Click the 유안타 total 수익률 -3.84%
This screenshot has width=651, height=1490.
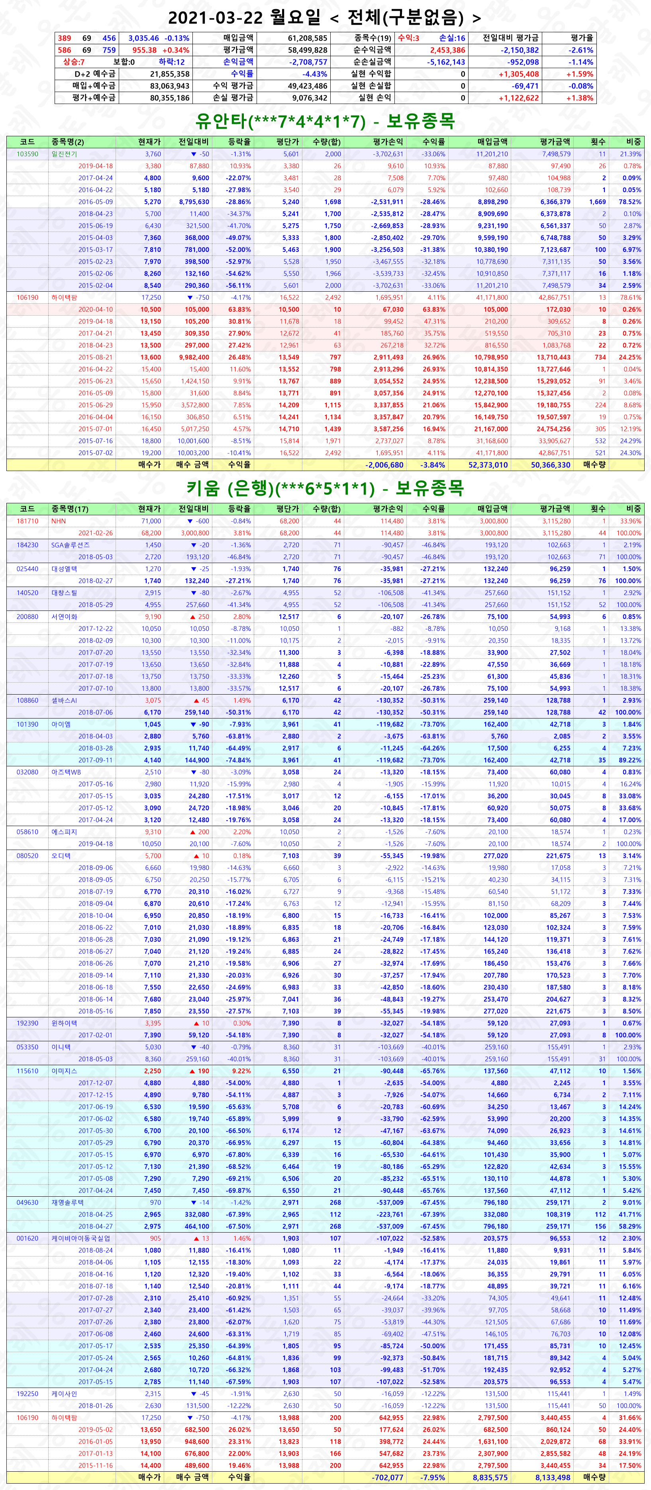tap(432, 465)
